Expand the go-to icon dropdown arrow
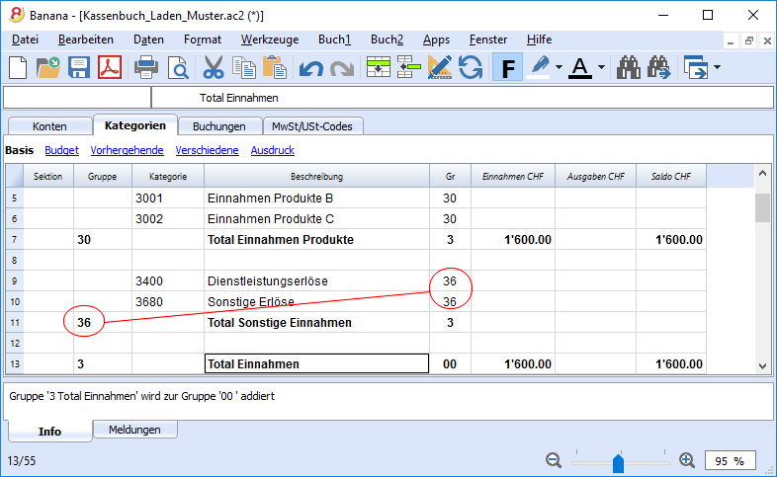 [717, 67]
